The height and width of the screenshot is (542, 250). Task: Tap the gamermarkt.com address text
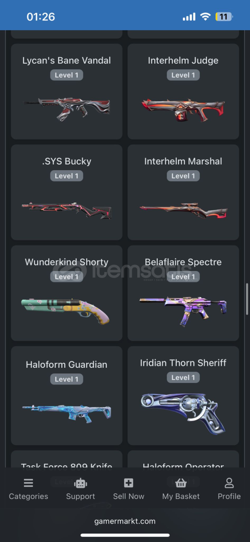point(125,521)
